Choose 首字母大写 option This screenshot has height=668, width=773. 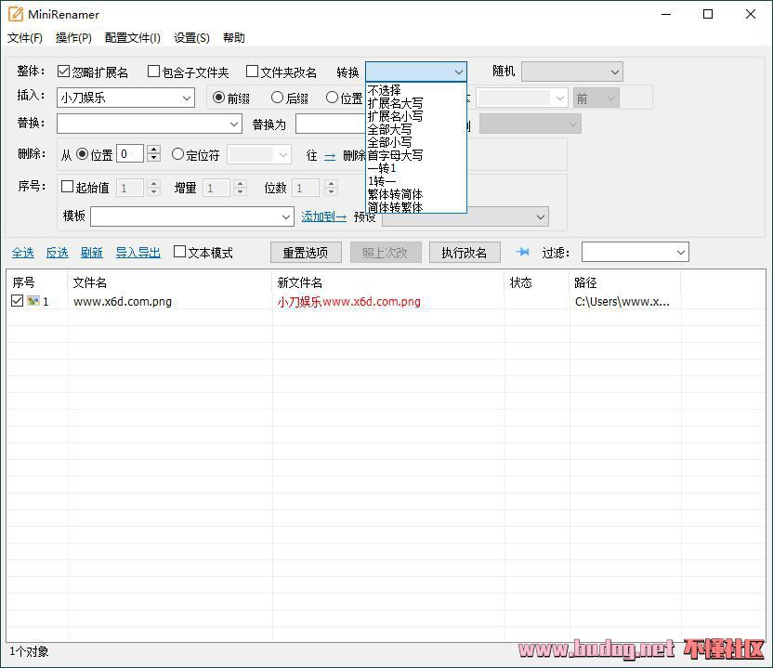tap(416, 155)
